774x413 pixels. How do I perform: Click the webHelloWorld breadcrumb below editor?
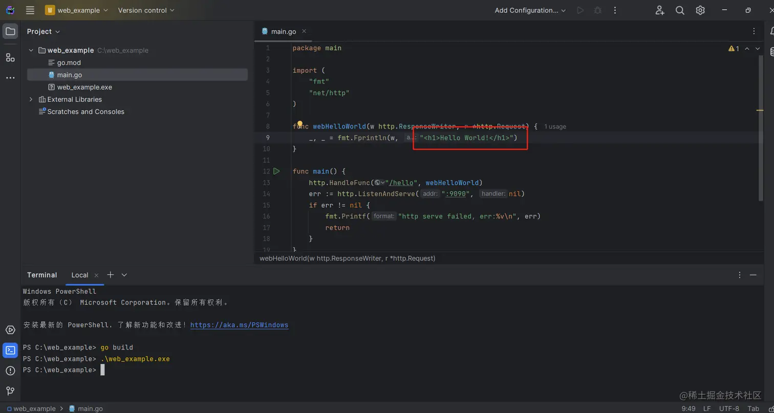pos(348,258)
